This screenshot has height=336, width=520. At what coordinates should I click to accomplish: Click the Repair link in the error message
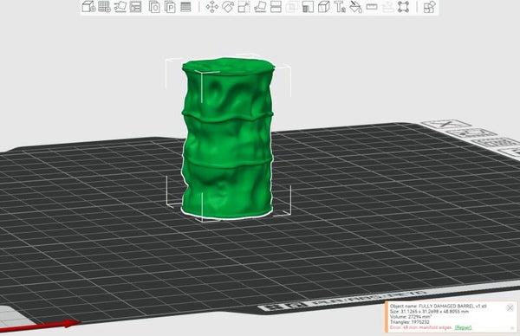pos(463,327)
